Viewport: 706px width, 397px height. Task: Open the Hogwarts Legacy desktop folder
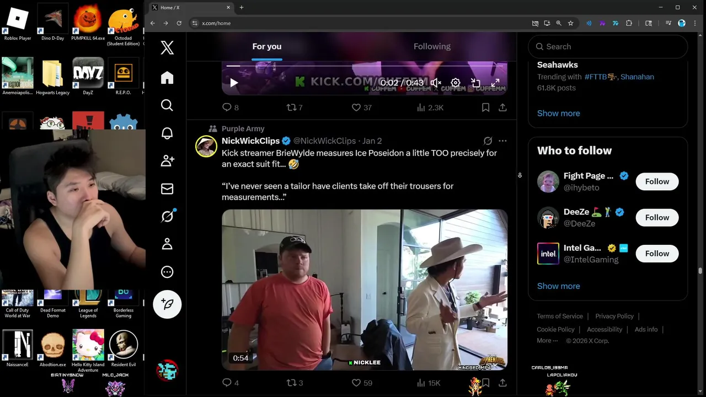(x=52, y=77)
